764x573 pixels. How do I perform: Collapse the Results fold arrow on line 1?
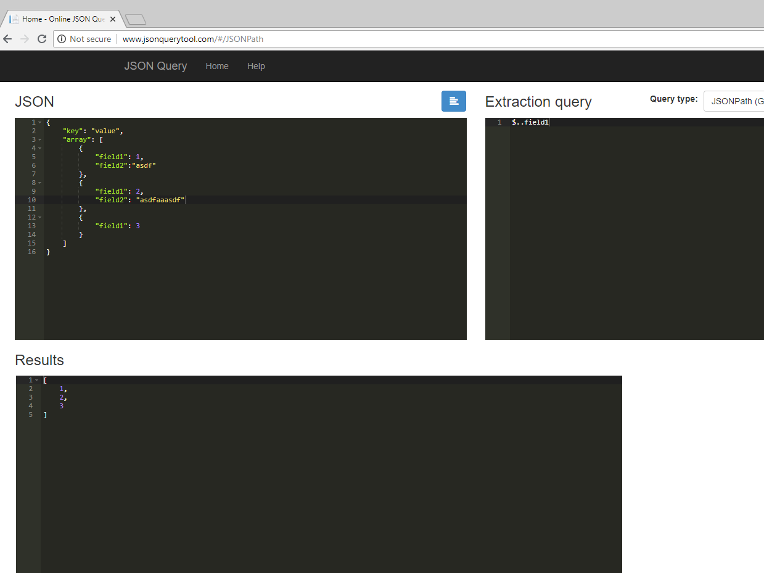pos(37,380)
